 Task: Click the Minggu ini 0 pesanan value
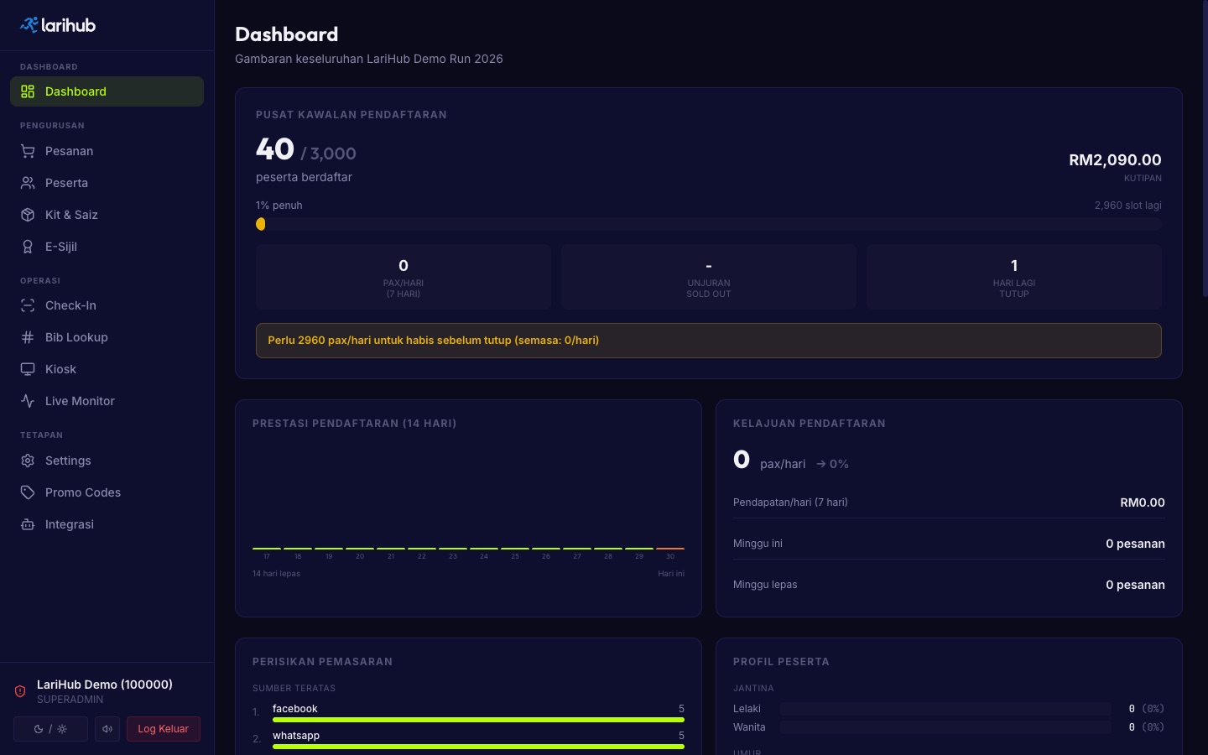click(x=1135, y=544)
